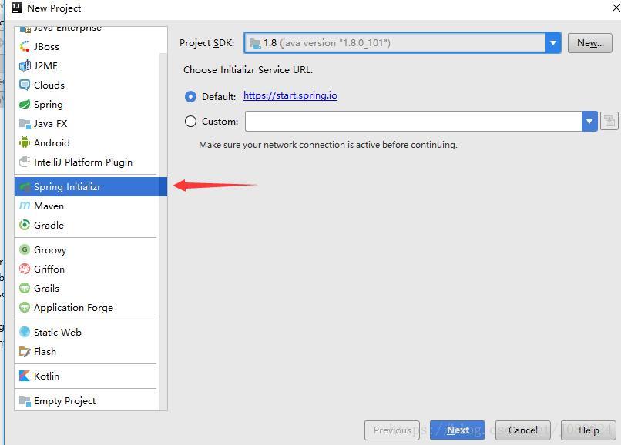Image resolution: width=621 pixels, height=445 pixels.
Task: Click the 'Grails' label
Action: point(46,288)
